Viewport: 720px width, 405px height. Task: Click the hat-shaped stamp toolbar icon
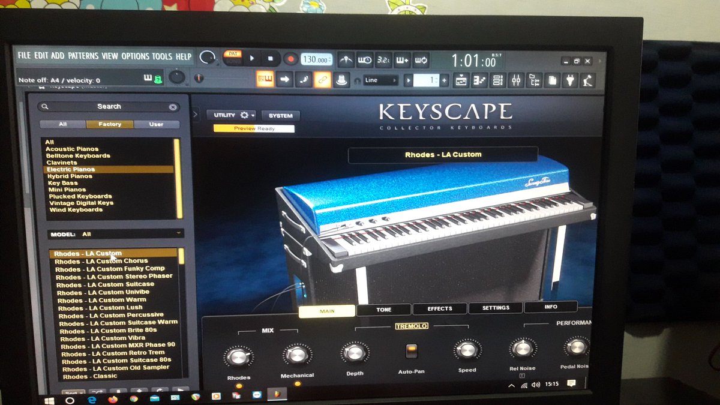tap(342, 79)
